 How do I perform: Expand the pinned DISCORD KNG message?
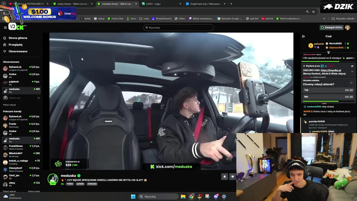point(352,71)
